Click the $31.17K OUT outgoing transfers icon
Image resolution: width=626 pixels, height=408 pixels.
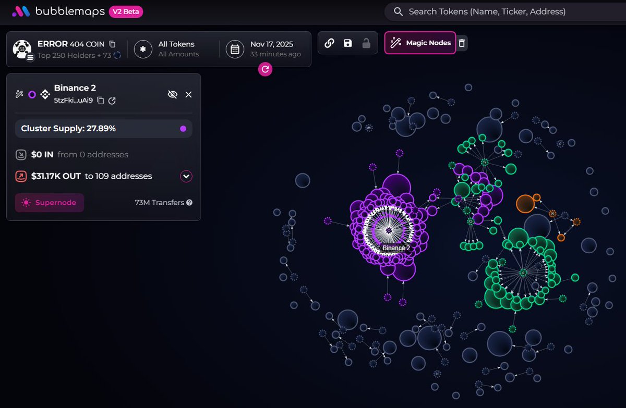(x=21, y=176)
